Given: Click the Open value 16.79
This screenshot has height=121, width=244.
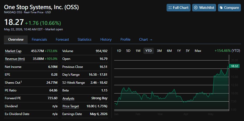Looking at the screenshot, I should (x=103, y=59).
